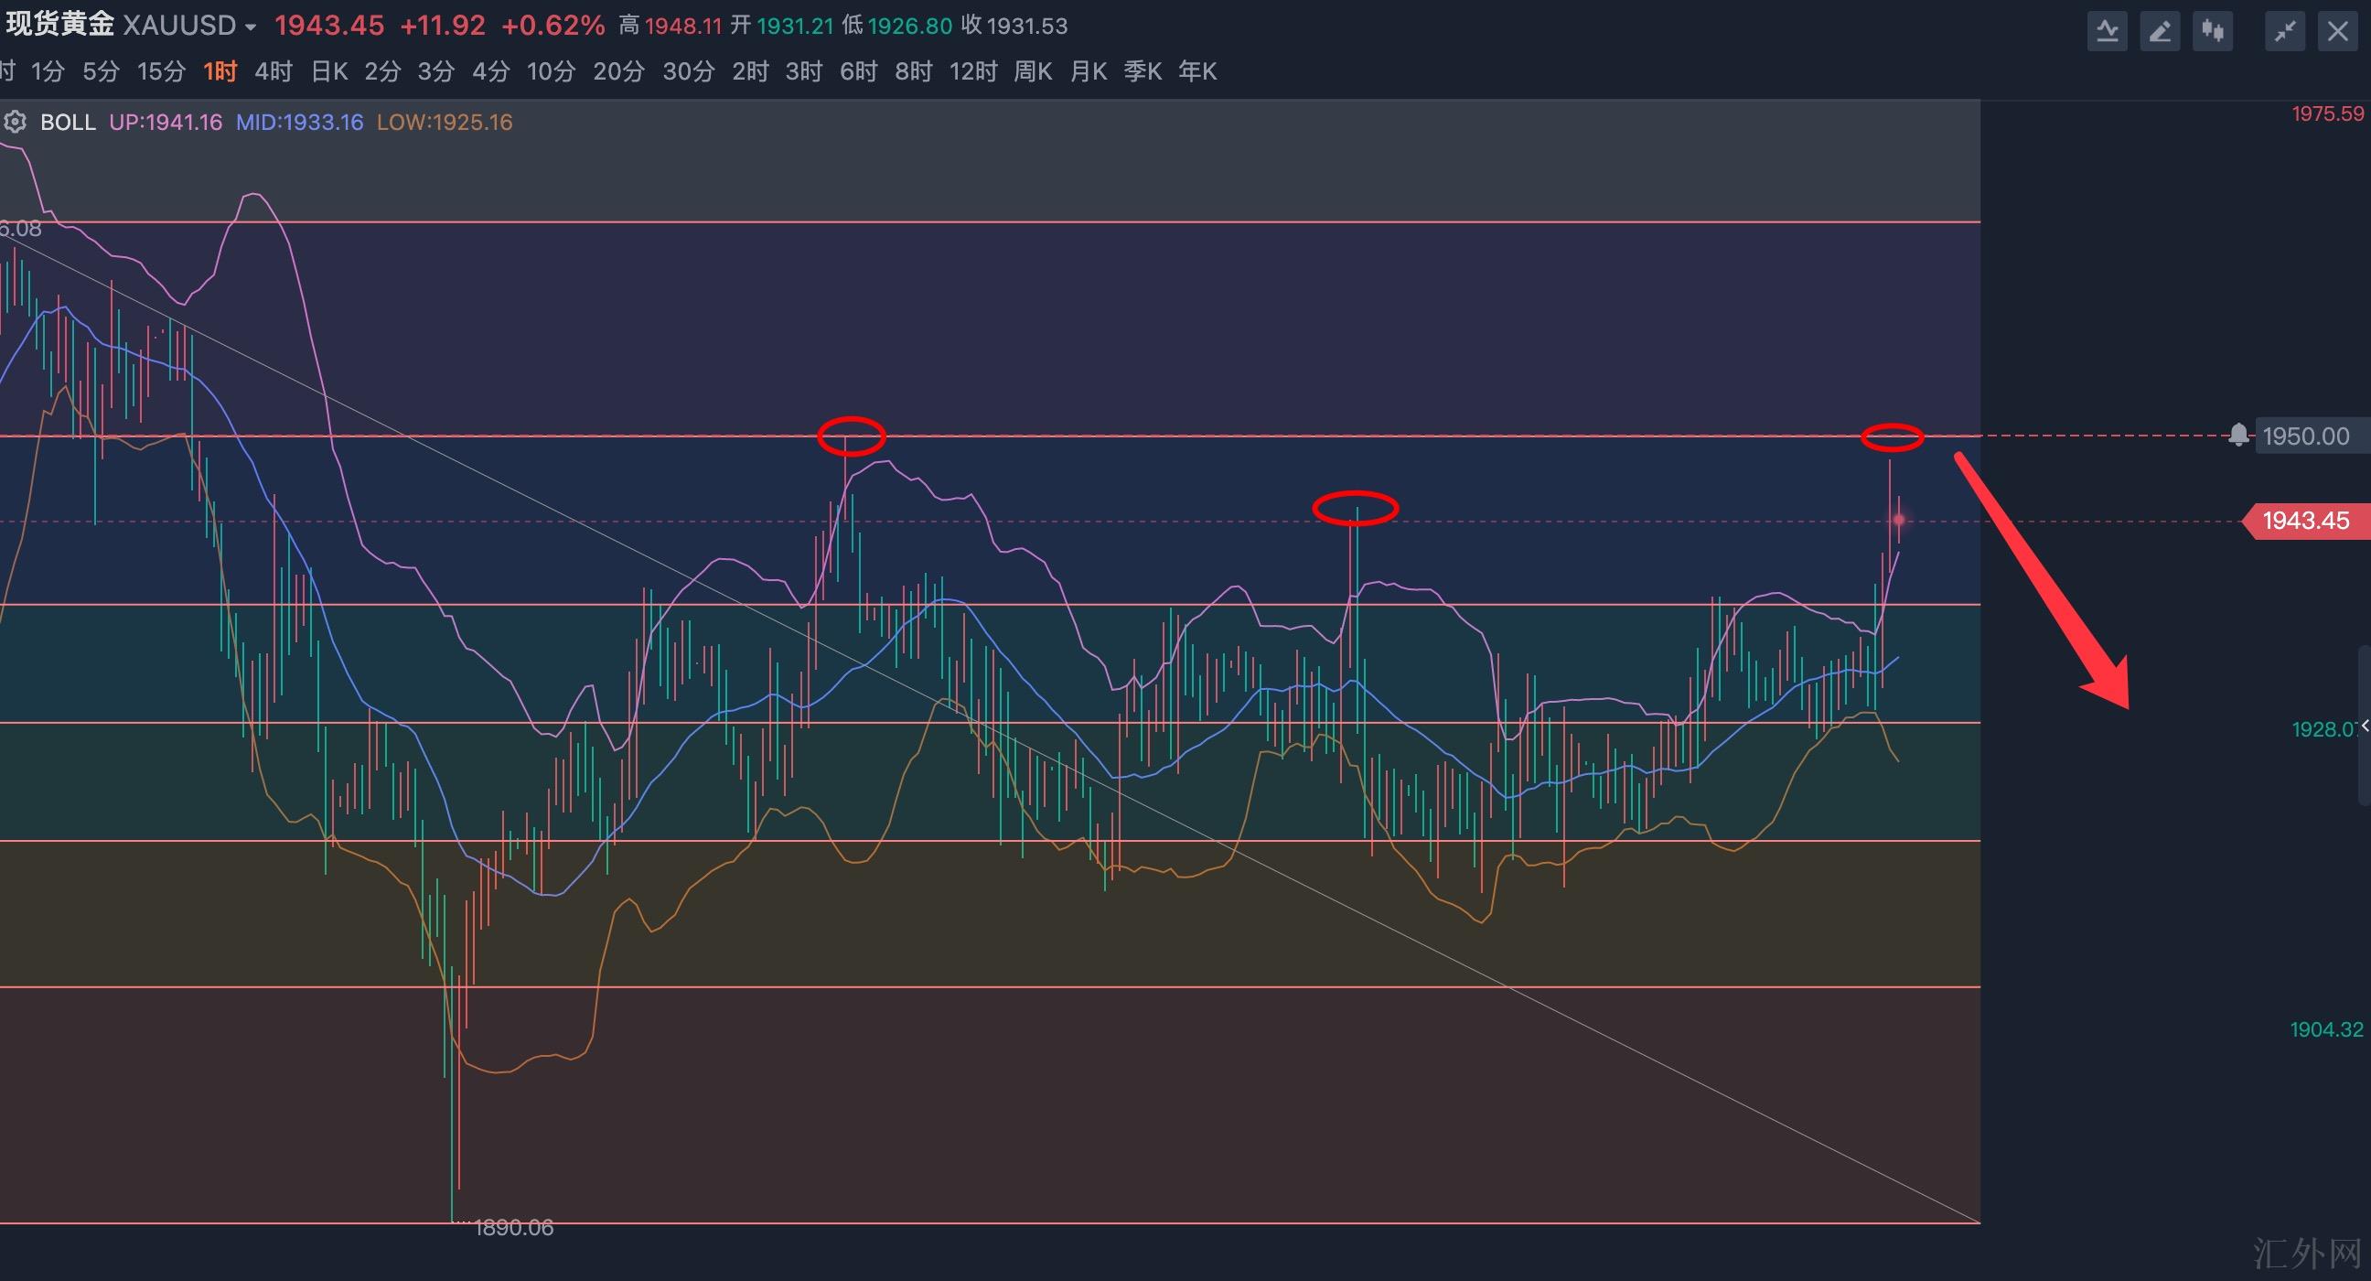Click the candlestick chart type icon

click(2213, 32)
